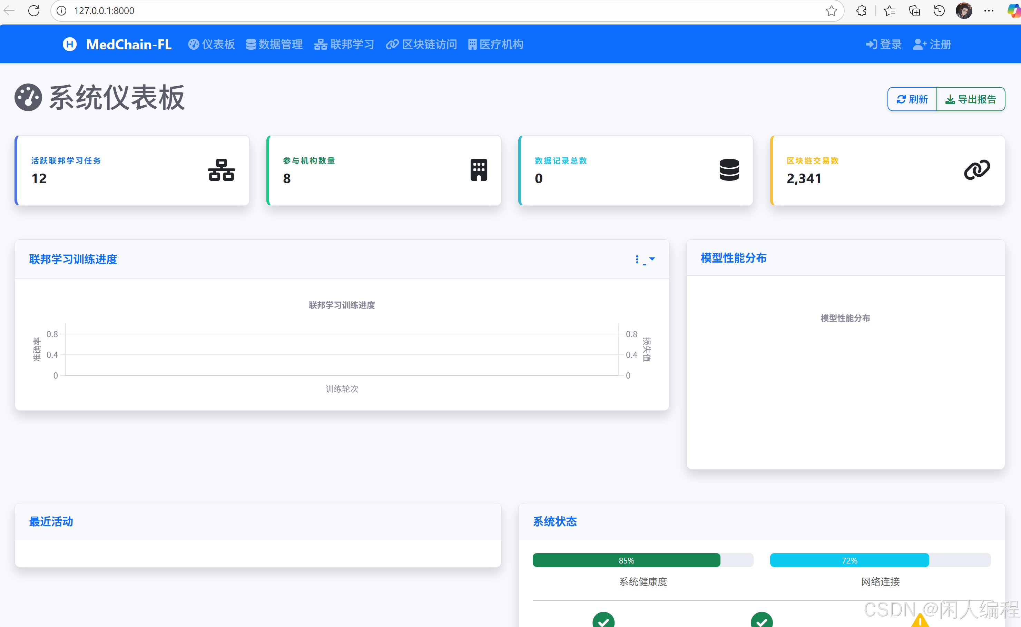The height and width of the screenshot is (627, 1021).
Task: Click the building icon on institutions card
Action: pyautogui.click(x=478, y=170)
